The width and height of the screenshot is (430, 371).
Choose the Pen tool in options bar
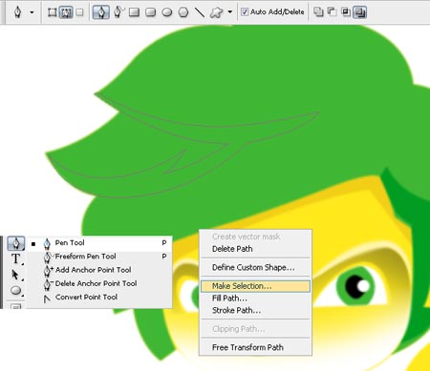point(101,12)
